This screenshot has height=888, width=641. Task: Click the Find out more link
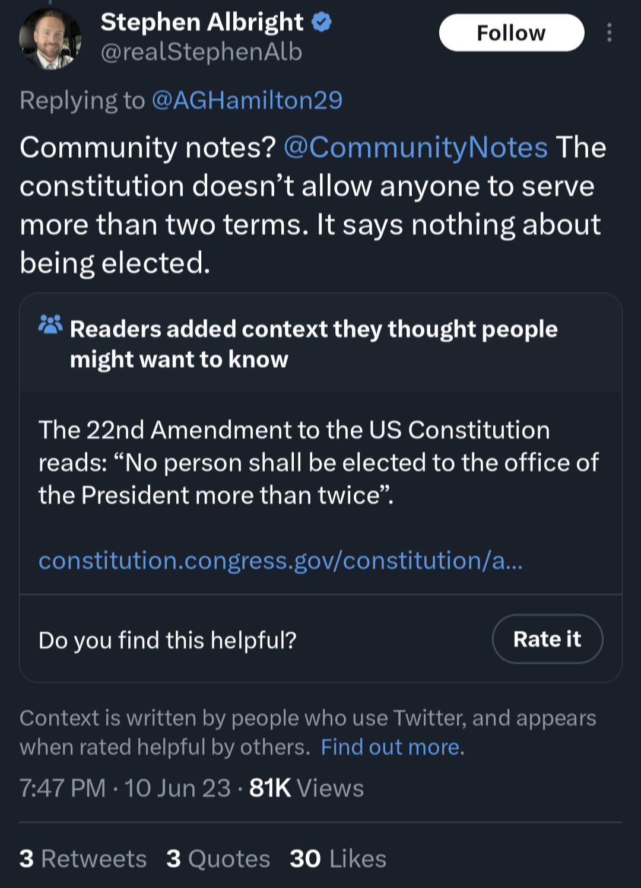click(391, 747)
